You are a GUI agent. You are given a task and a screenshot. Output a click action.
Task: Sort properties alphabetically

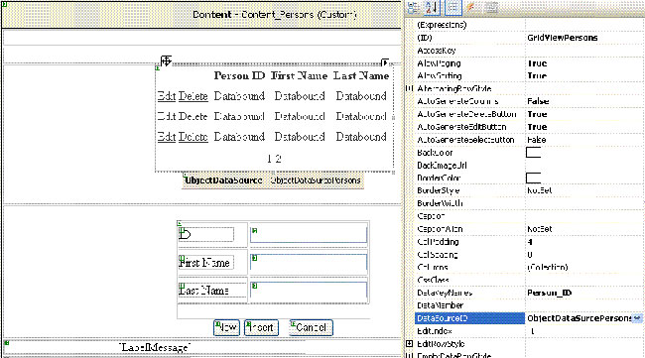433,7
